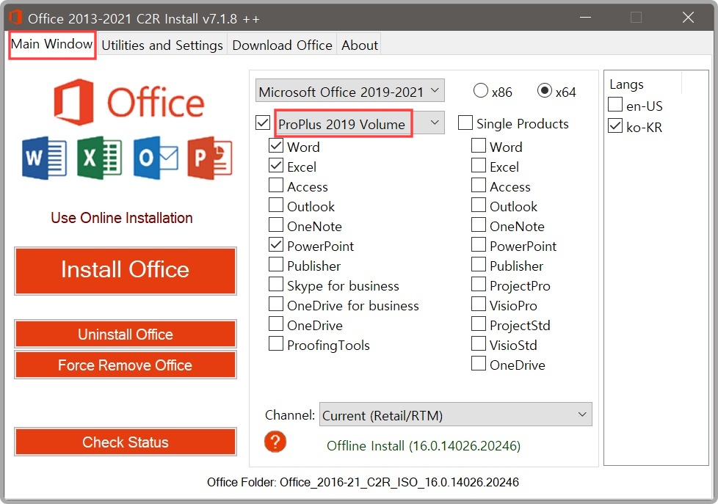Check Word under Single Products

(479, 145)
